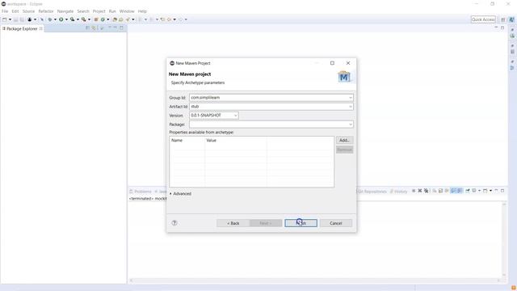Click the External Tools toolbar icon

[84, 19]
